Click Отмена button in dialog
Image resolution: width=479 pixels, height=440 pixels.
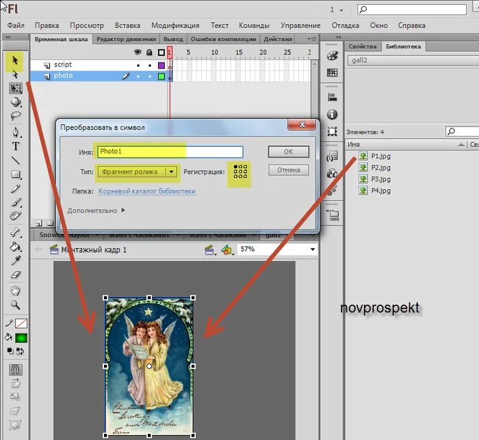coord(288,170)
